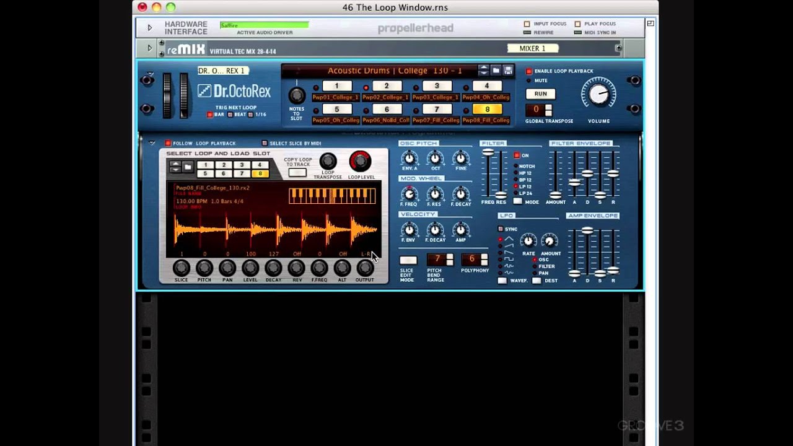Turn the F.Freq knob under waveform

(319, 268)
